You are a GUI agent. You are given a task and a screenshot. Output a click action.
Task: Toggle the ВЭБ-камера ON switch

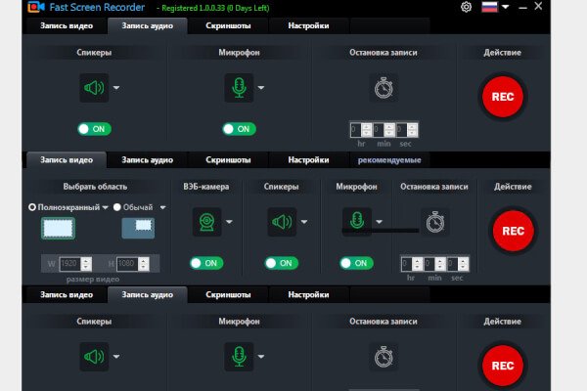(x=206, y=263)
